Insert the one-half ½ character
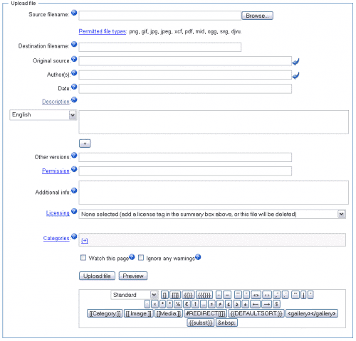 178,304
